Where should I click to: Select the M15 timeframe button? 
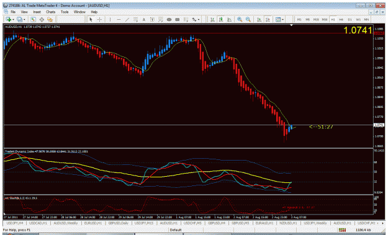316,19
